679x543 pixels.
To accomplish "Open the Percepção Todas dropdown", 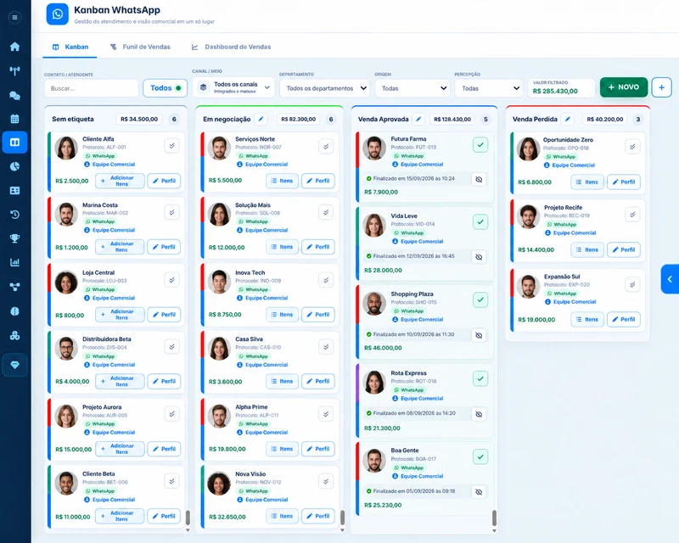I will (x=490, y=88).
